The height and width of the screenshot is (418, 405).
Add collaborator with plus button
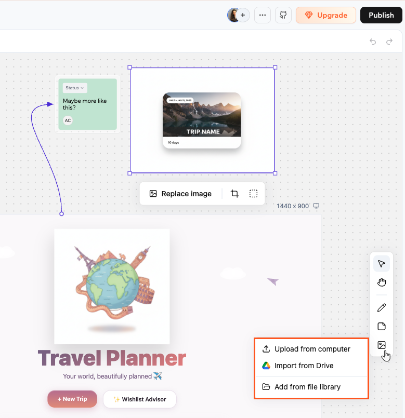(x=243, y=15)
